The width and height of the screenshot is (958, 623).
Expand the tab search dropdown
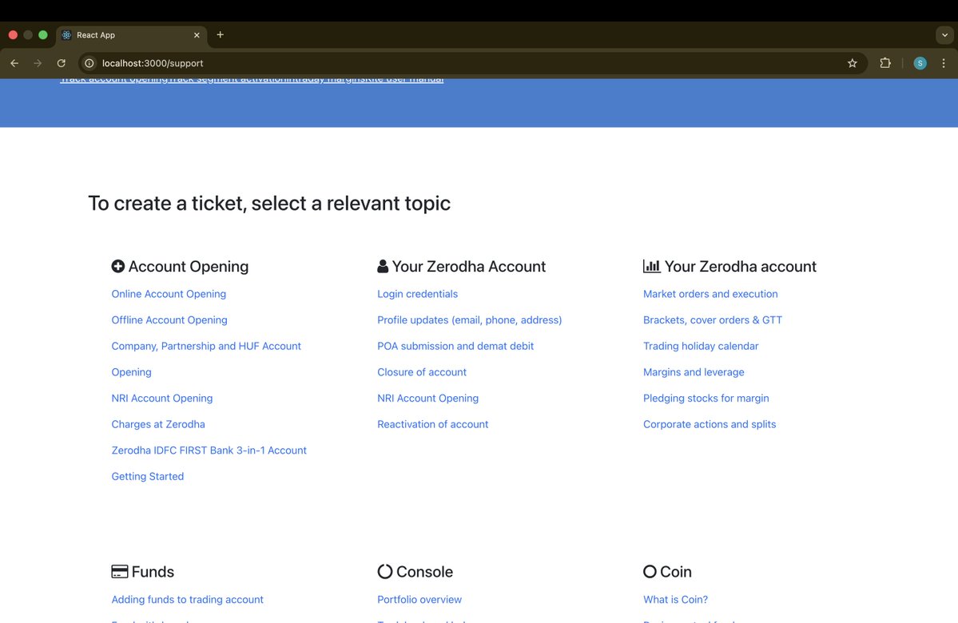(x=944, y=35)
